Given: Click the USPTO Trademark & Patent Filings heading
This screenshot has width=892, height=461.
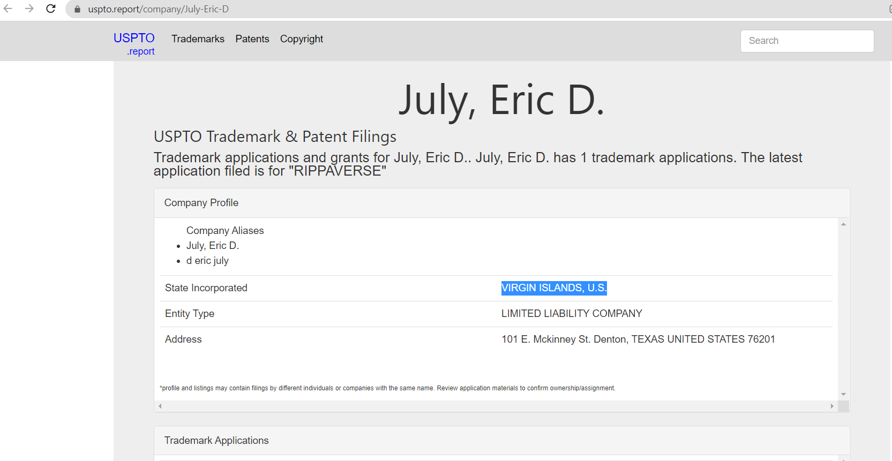Looking at the screenshot, I should (x=275, y=137).
